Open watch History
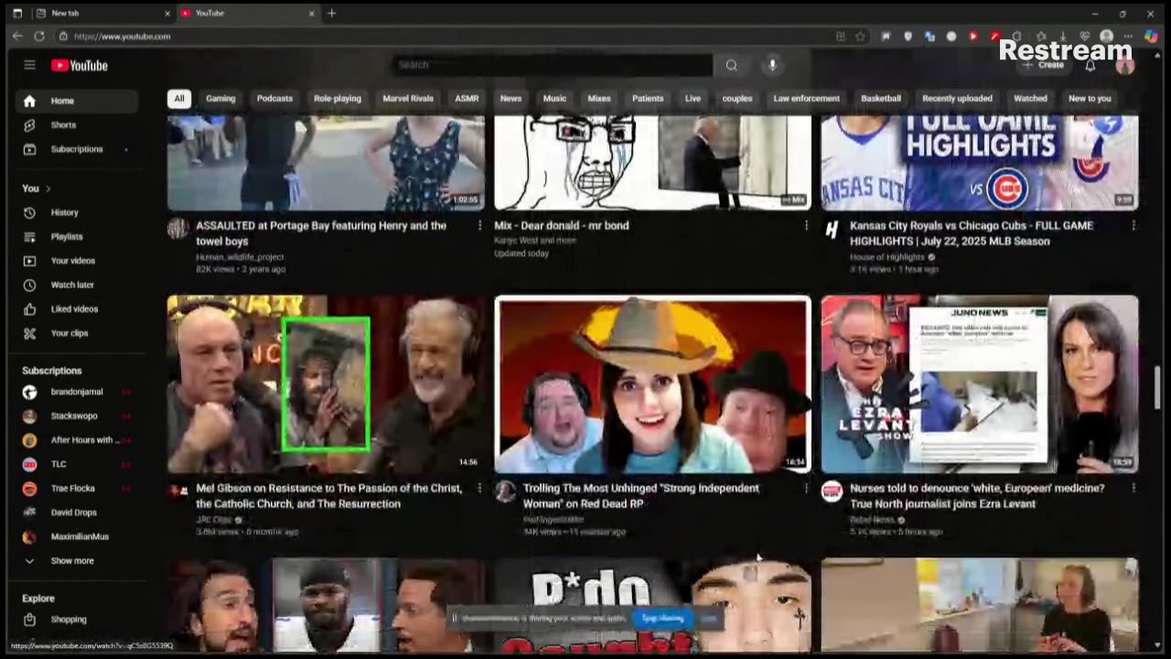This screenshot has height=659, width=1171. coord(77,212)
